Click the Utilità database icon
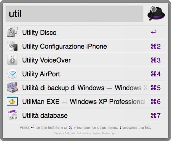 point(12,115)
